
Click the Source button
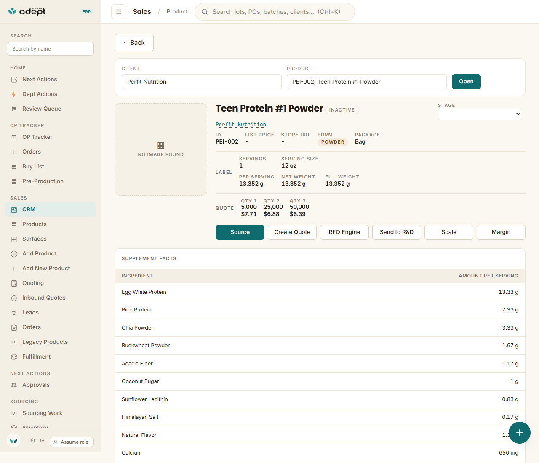click(x=240, y=232)
